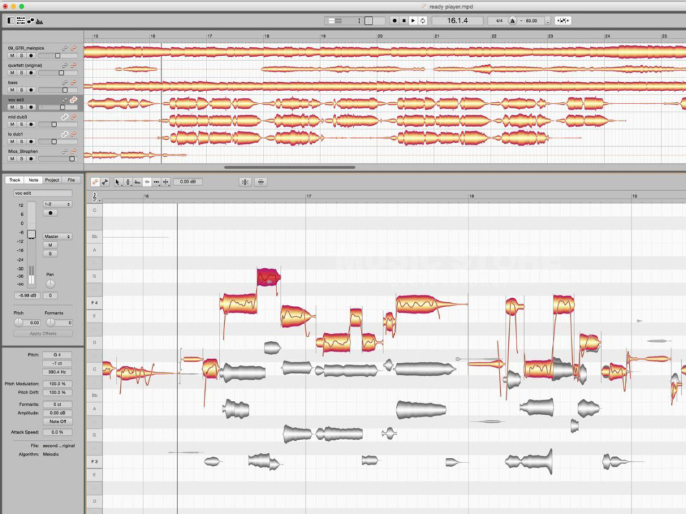This screenshot has width=686, height=514.
Task: Open the 1-2 input channel dropdown
Action: click(58, 204)
